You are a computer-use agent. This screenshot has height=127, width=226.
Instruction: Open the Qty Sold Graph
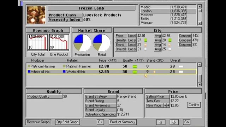point(67,122)
